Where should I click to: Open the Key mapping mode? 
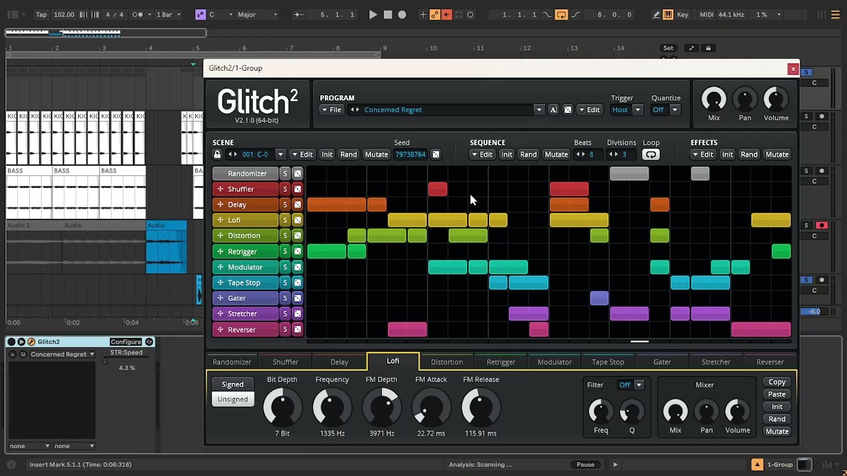point(682,15)
